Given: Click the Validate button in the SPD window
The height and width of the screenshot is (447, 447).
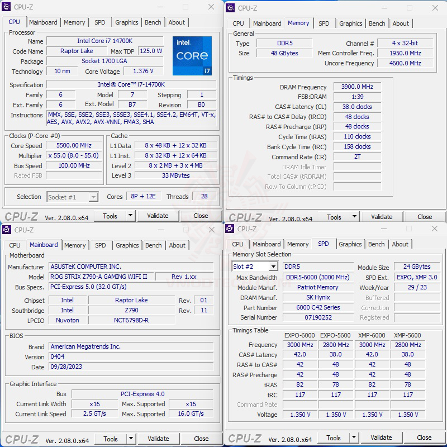Looking at the screenshot, I should coord(381,438).
